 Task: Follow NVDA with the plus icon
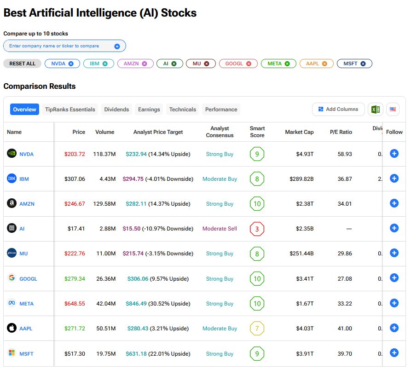click(394, 154)
